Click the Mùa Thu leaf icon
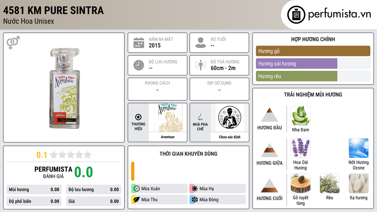The width and height of the screenshot is (377, 212). tap(136, 199)
